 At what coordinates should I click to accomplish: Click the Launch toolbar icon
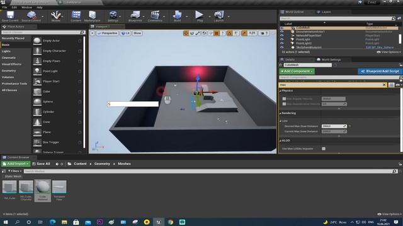[x=219, y=16]
